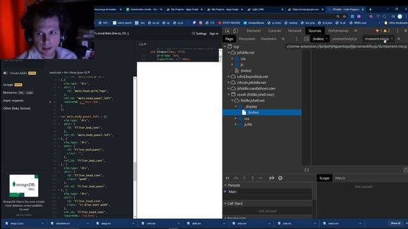Switch to the Performance panel tab
The width and height of the screenshot is (408, 229).
338,31
